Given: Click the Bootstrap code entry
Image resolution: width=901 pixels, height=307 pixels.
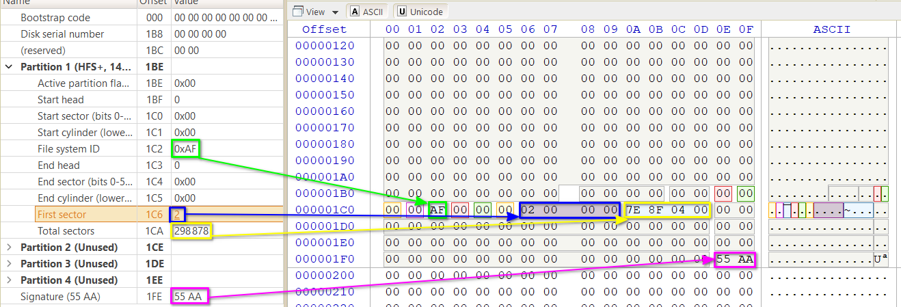Looking at the screenshot, I should (x=55, y=18).
